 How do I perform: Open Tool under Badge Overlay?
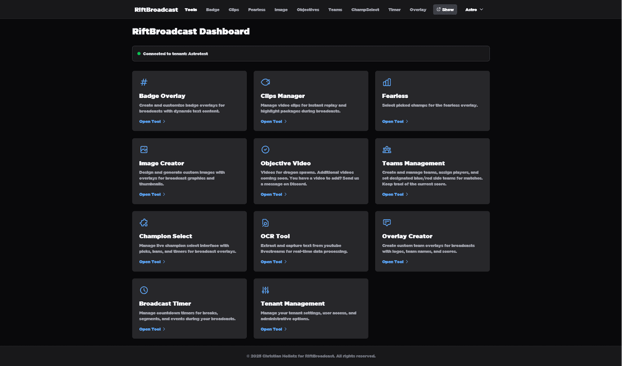[x=150, y=121]
